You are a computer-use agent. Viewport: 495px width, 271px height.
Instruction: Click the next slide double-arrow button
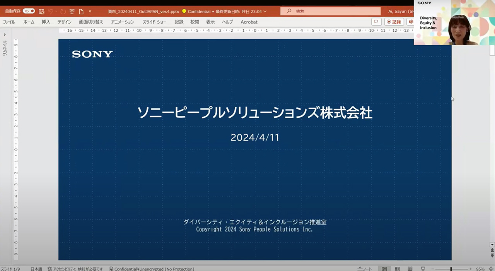click(x=492, y=256)
